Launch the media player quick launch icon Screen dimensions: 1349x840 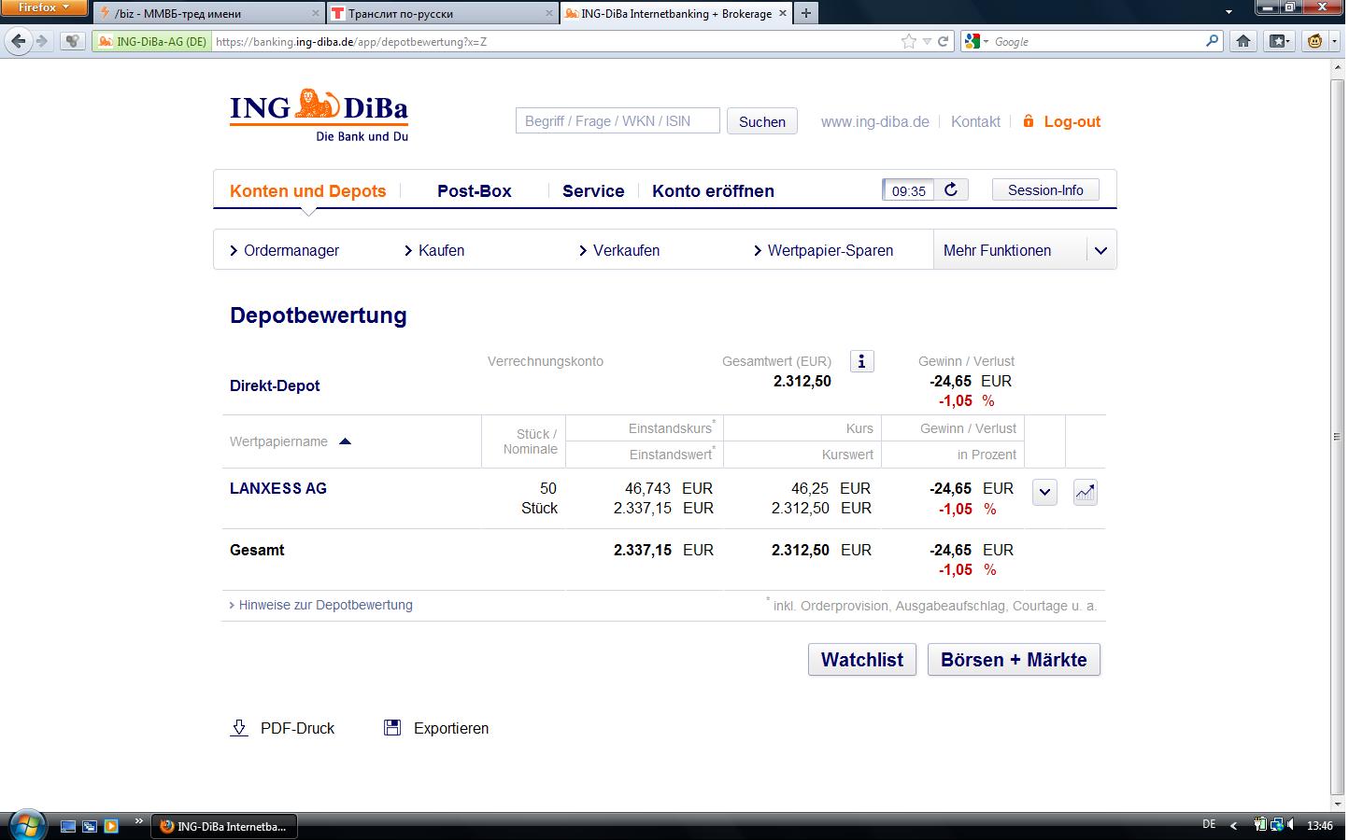click(111, 826)
